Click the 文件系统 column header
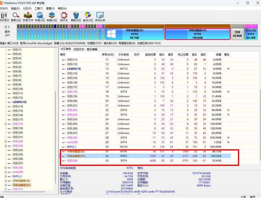The width and height of the screenshot is (261, 198). [x=124, y=55]
